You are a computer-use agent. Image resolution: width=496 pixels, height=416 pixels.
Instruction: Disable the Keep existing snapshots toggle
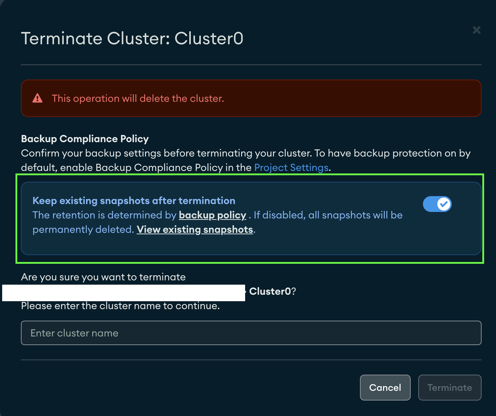pyautogui.click(x=437, y=204)
